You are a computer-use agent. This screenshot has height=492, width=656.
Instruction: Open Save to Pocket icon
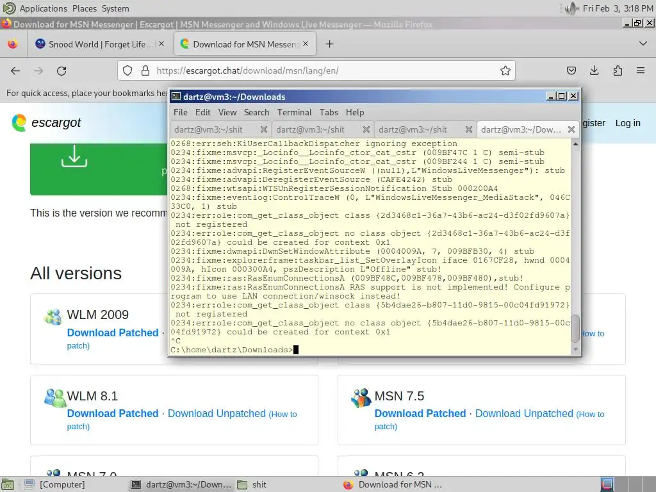tap(571, 70)
